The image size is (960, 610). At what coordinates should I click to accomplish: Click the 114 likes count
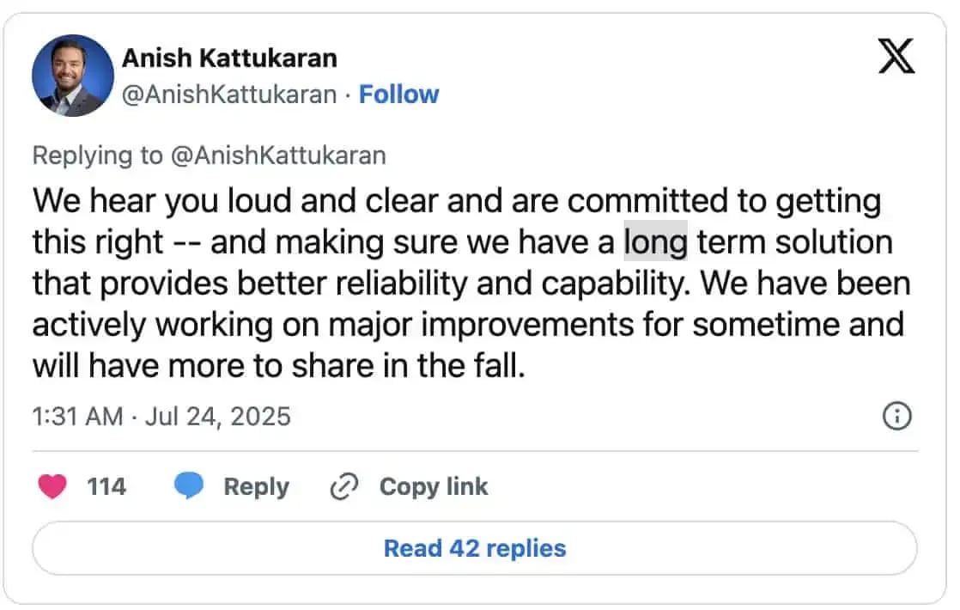(x=106, y=487)
